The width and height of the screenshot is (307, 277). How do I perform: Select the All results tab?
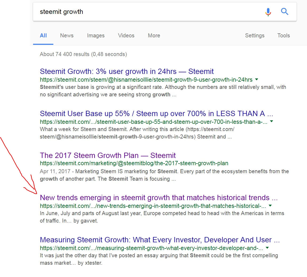coord(43,35)
